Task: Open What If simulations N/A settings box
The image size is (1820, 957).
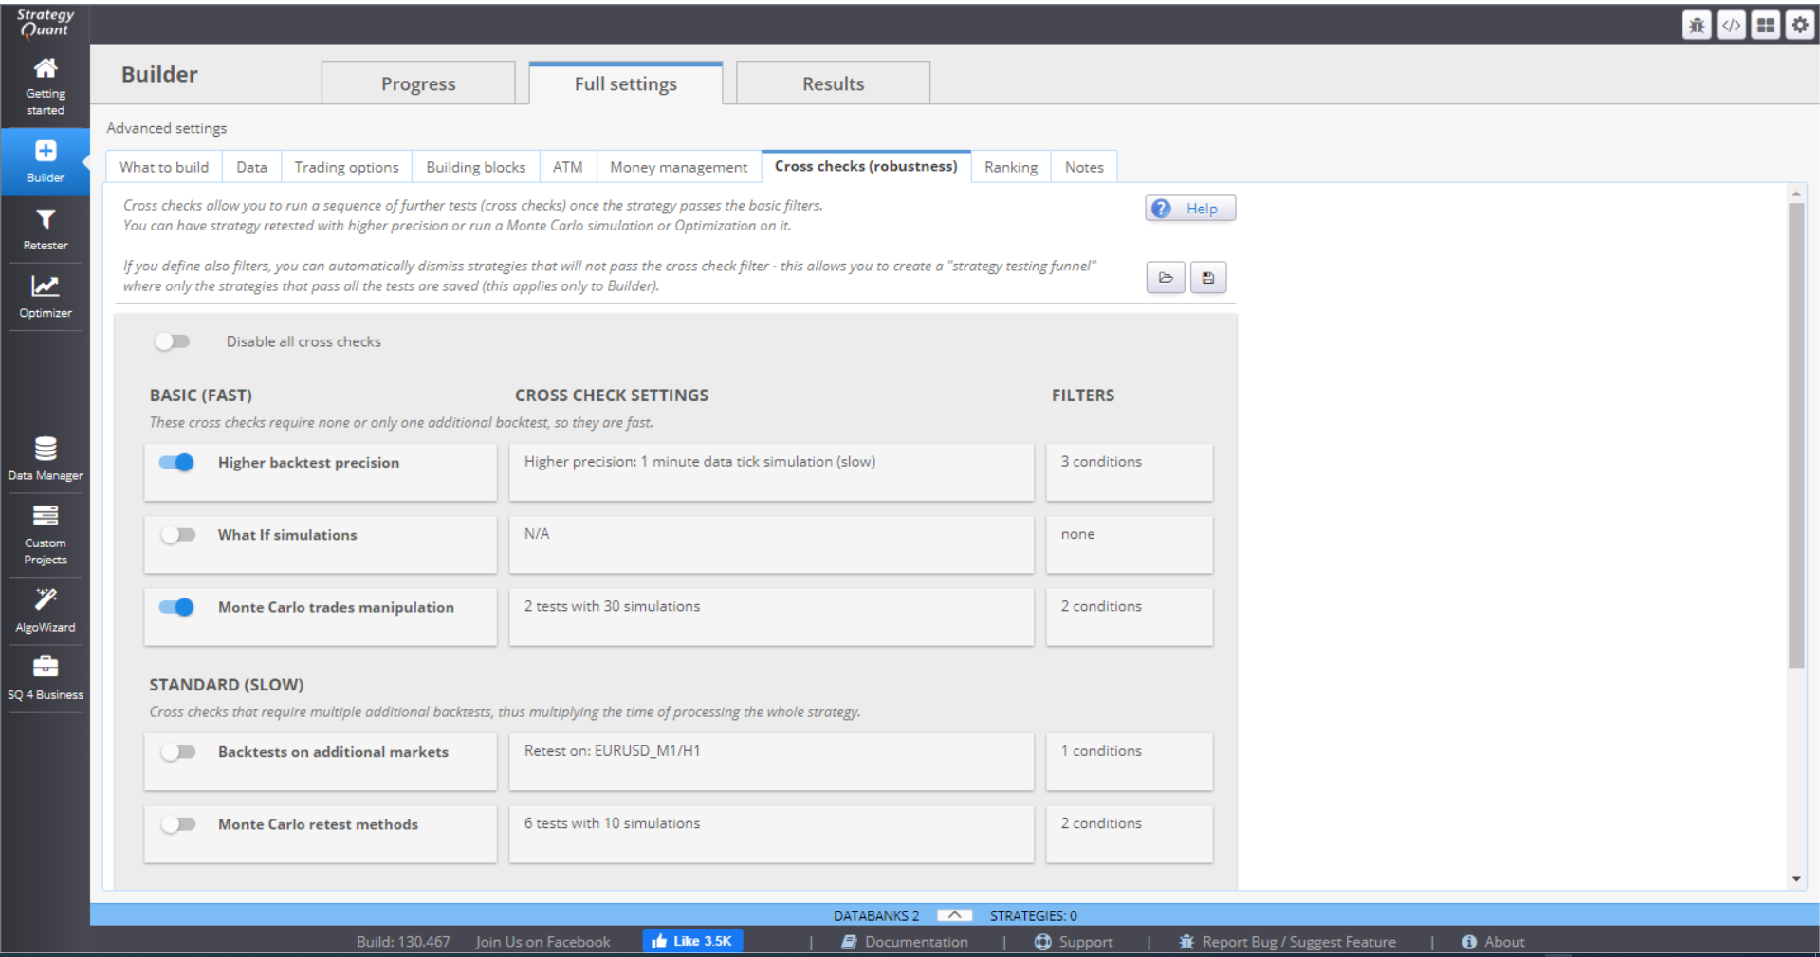Action: pos(771,544)
